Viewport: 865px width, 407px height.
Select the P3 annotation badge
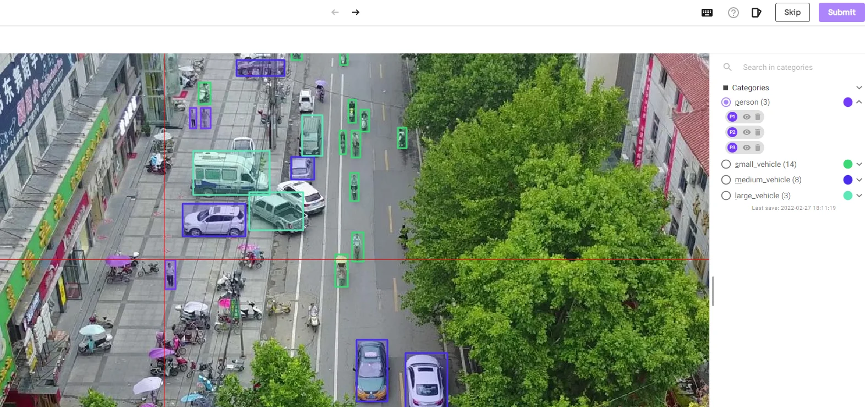[x=732, y=148]
